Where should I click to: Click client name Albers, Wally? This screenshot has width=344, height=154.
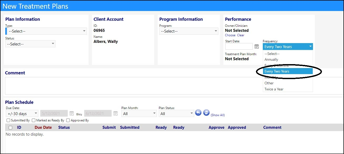(106, 42)
